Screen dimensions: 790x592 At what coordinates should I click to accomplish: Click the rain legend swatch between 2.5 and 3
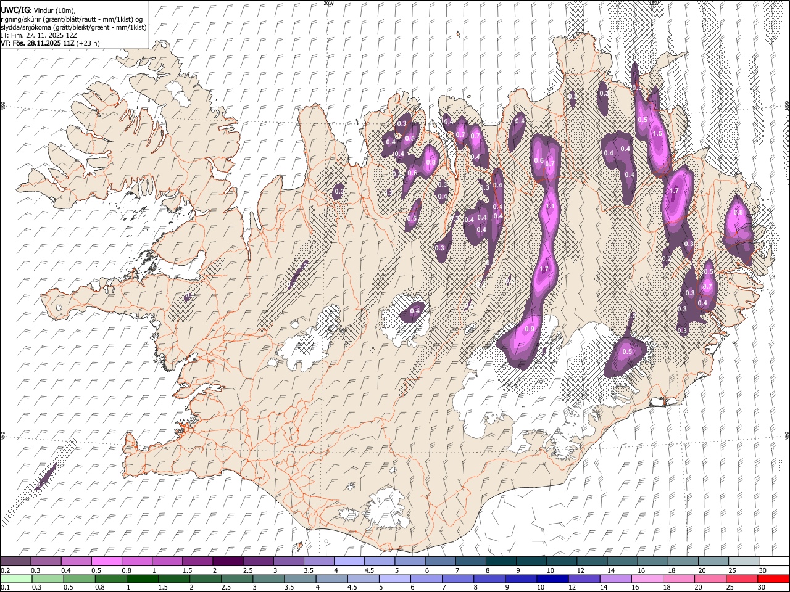pos(236,578)
